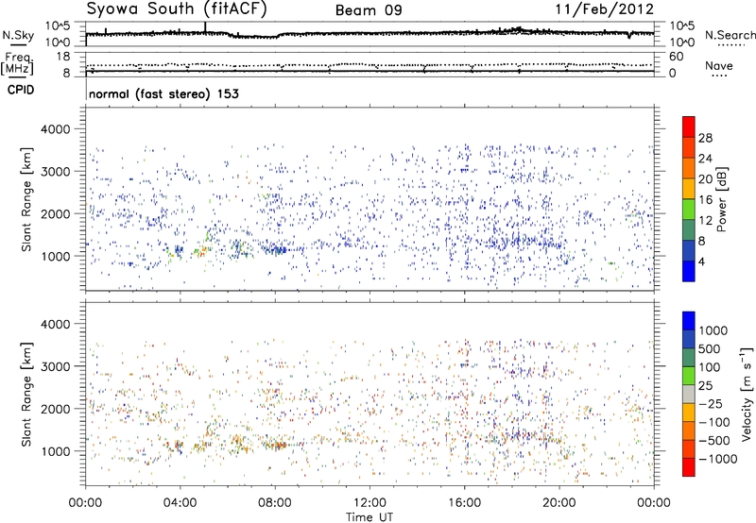This screenshot has width=756, height=523.
Task: Click the dense echo cluster near 08:00 in power panel
Action: (x=277, y=249)
